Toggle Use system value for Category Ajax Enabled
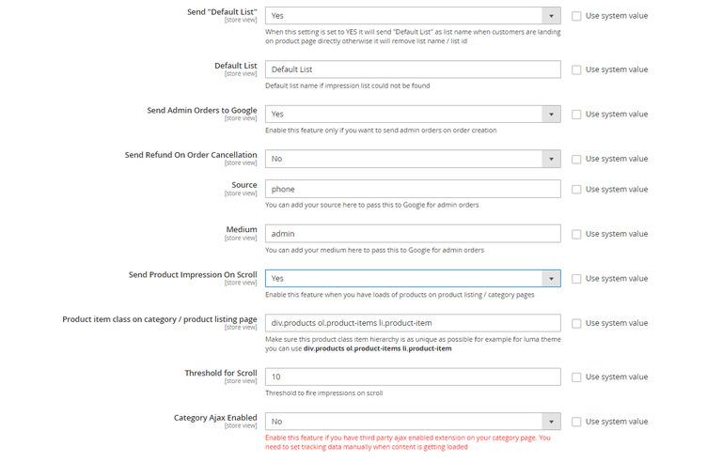722x462 pixels. (x=576, y=422)
